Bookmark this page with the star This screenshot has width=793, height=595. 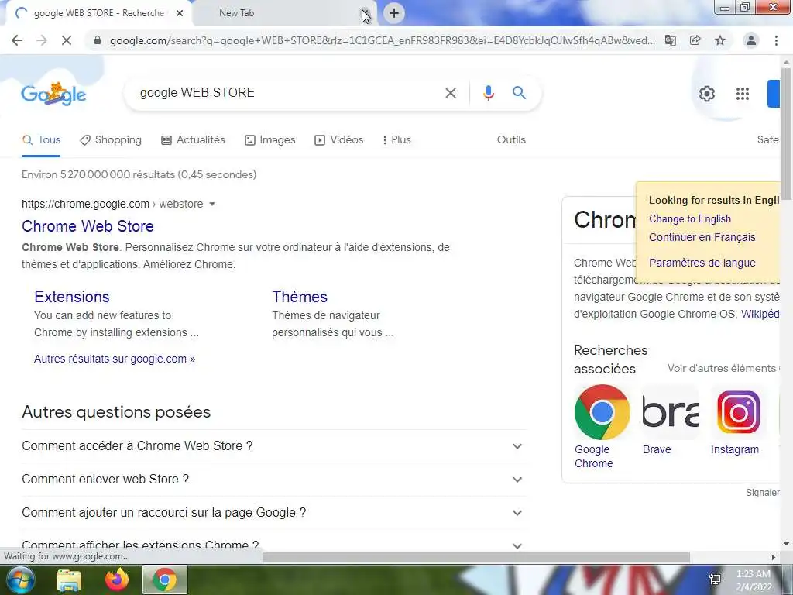pos(720,40)
